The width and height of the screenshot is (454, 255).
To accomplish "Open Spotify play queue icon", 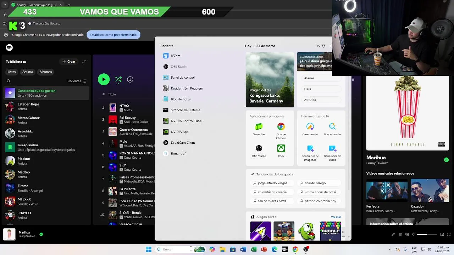I will coord(400,234).
